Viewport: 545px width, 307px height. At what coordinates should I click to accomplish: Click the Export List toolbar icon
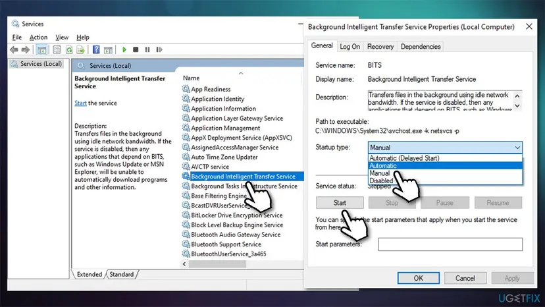click(x=81, y=50)
